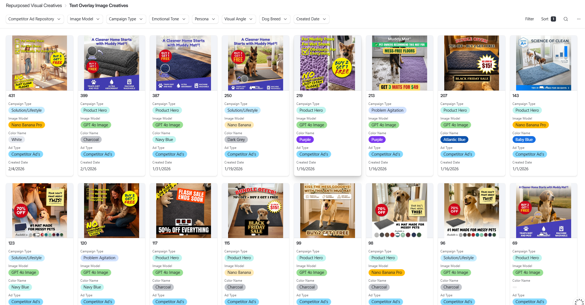Select the Dark Grey color tag
Viewport: 585px width, 305px height.
tap(236, 140)
